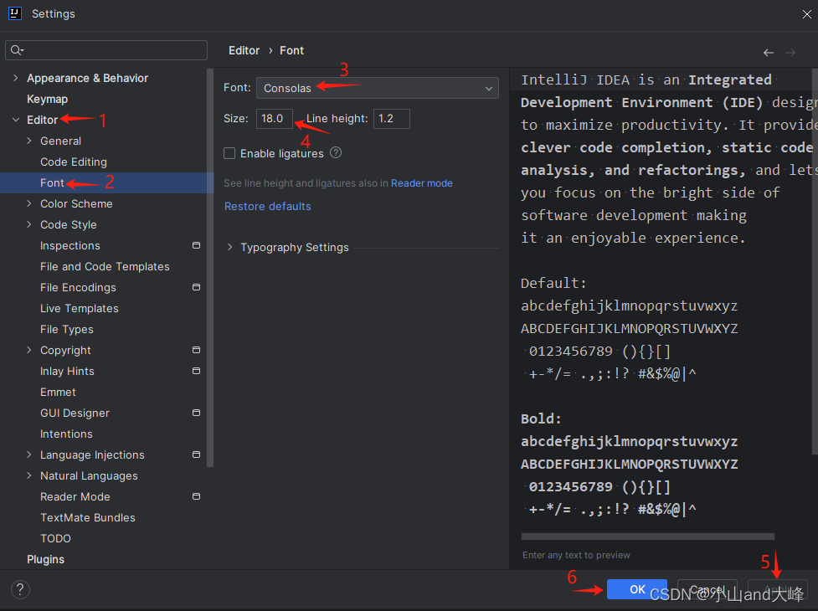Navigate back with the left arrow

(768, 53)
